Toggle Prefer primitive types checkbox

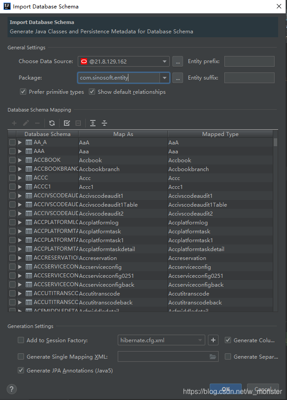pos(23,92)
